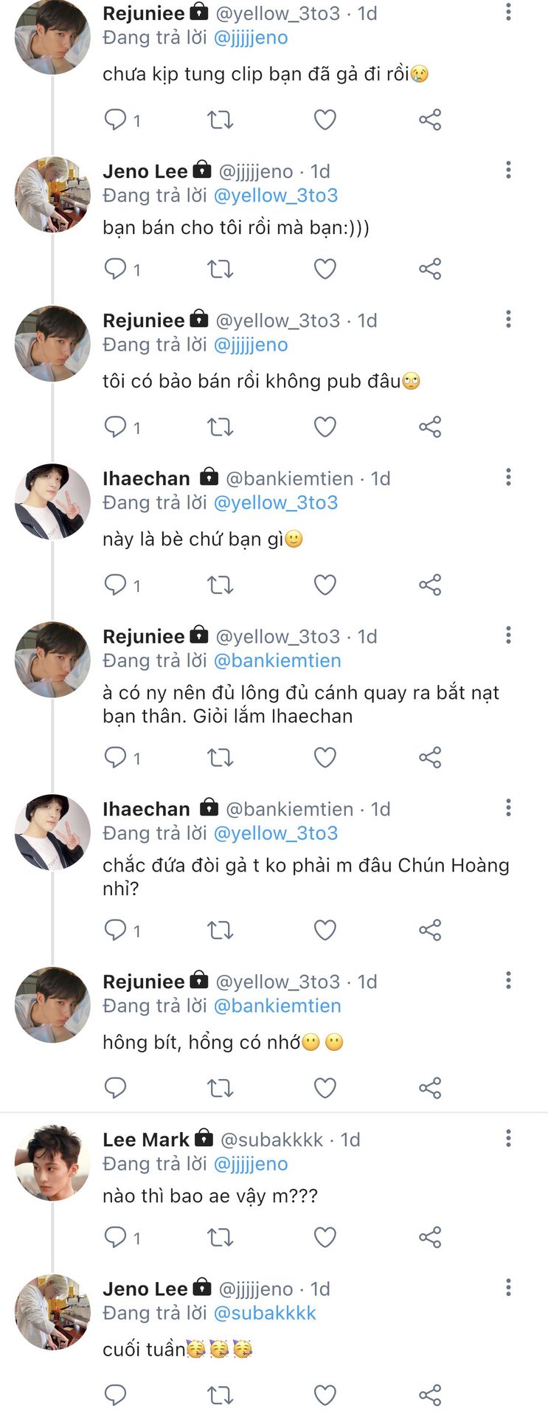
Task: Retweet Rejuniee's "à có ny nên" tweet
Action: (220, 758)
